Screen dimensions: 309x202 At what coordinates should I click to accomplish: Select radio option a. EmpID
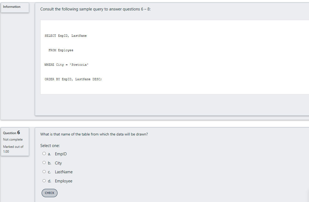click(x=44, y=153)
